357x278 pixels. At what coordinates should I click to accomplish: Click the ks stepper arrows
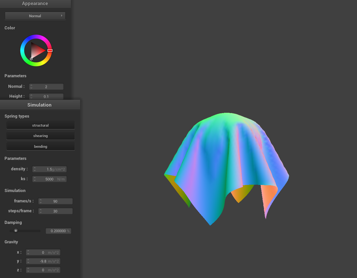(x=35, y=179)
